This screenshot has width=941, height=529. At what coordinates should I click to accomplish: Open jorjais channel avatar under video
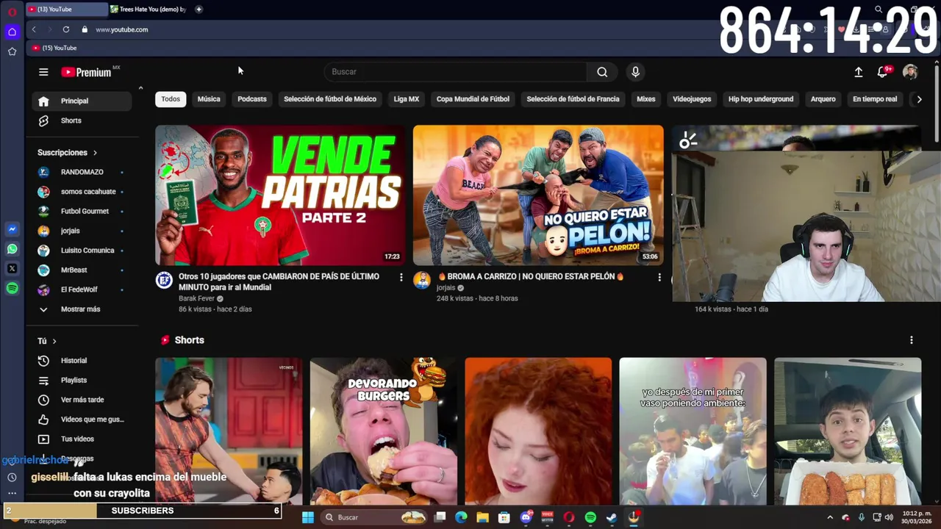[x=421, y=280]
